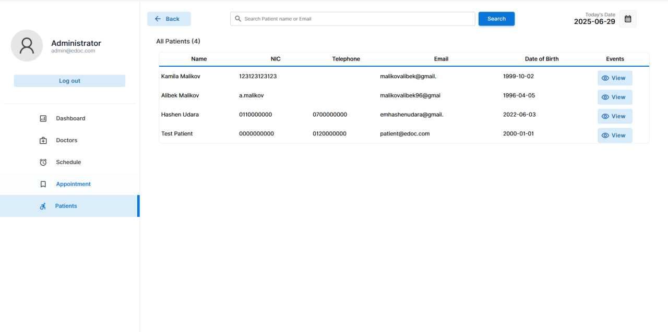Click the Events column header
668x332 pixels.
coord(615,59)
